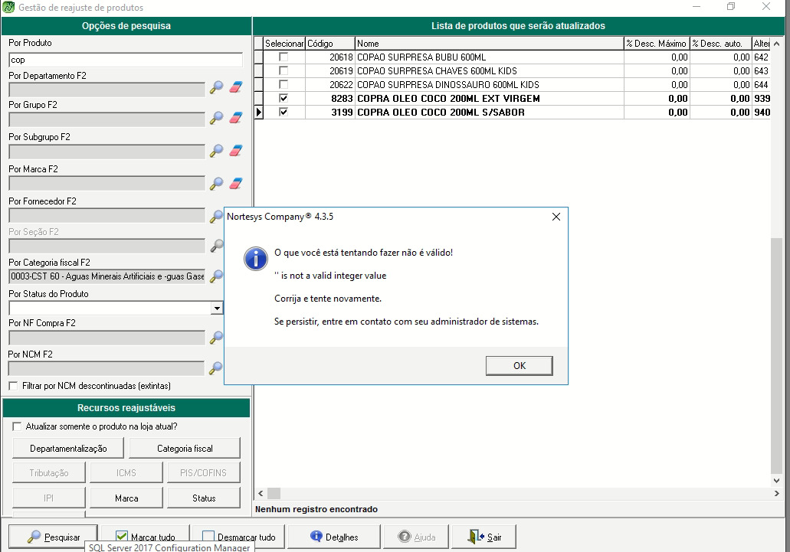790x552 pixels.
Task: Click the Código column header
Action: (x=329, y=44)
